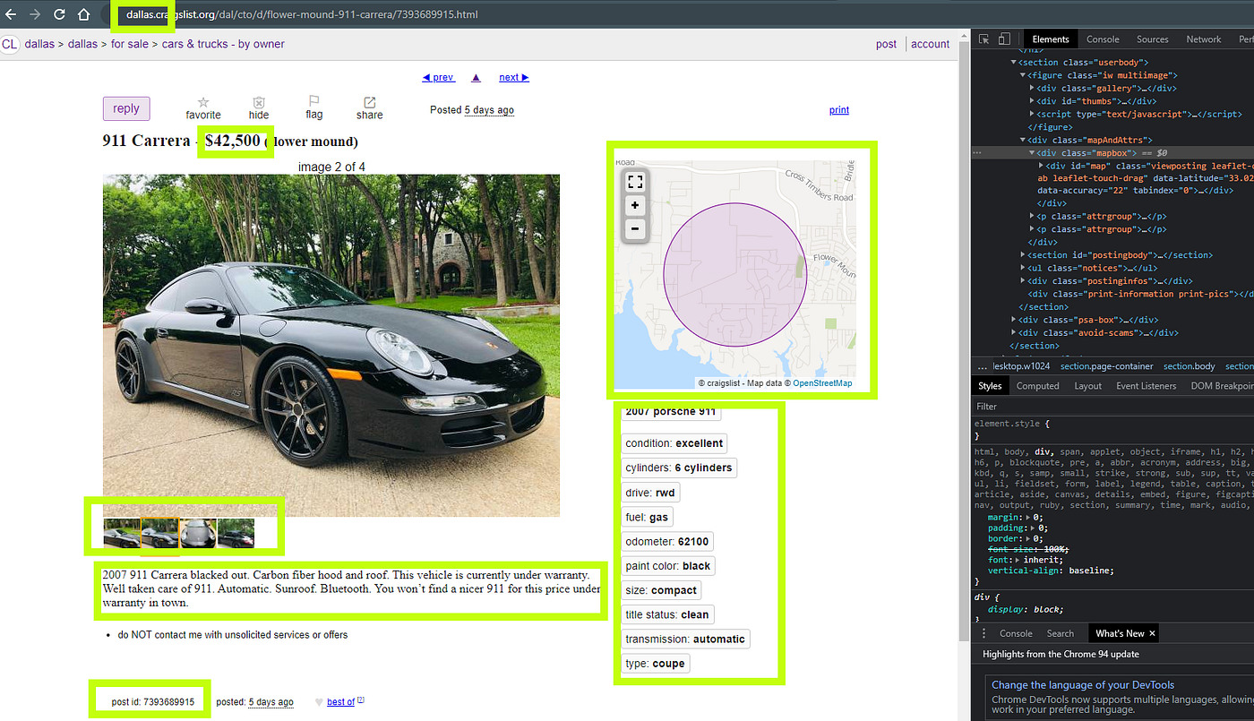Expand the div class postinginfos node
Image resolution: width=1254 pixels, height=721 pixels.
pyautogui.click(x=1023, y=280)
